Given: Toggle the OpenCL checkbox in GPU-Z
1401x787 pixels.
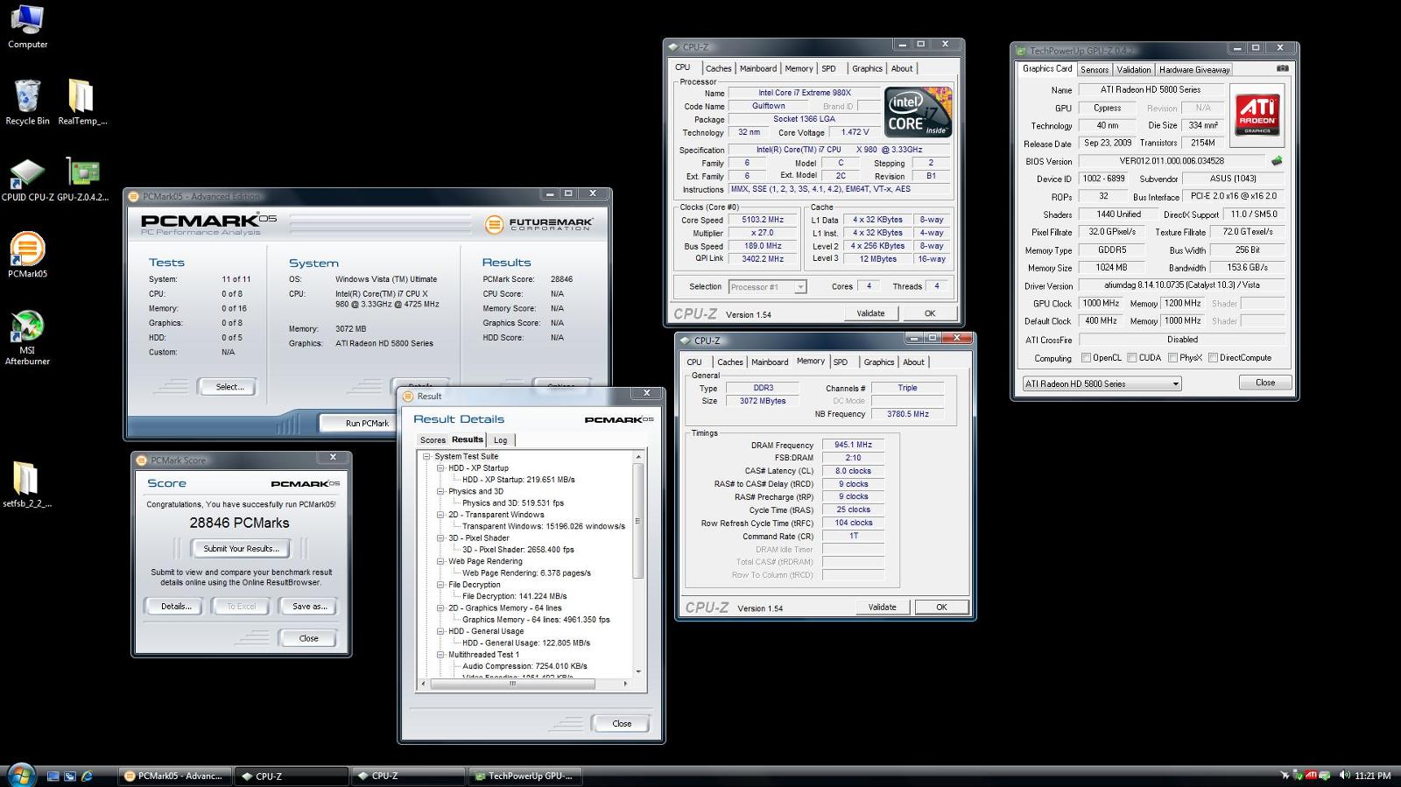Looking at the screenshot, I should click(x=1086, y=357).
